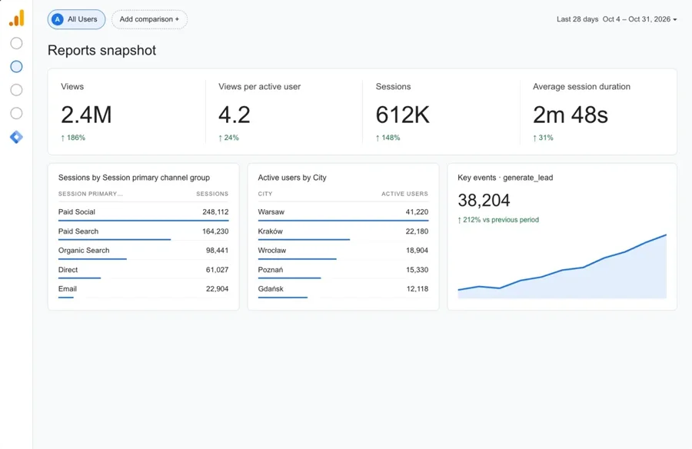Click the 38,204 key events value

click(484, 201)
